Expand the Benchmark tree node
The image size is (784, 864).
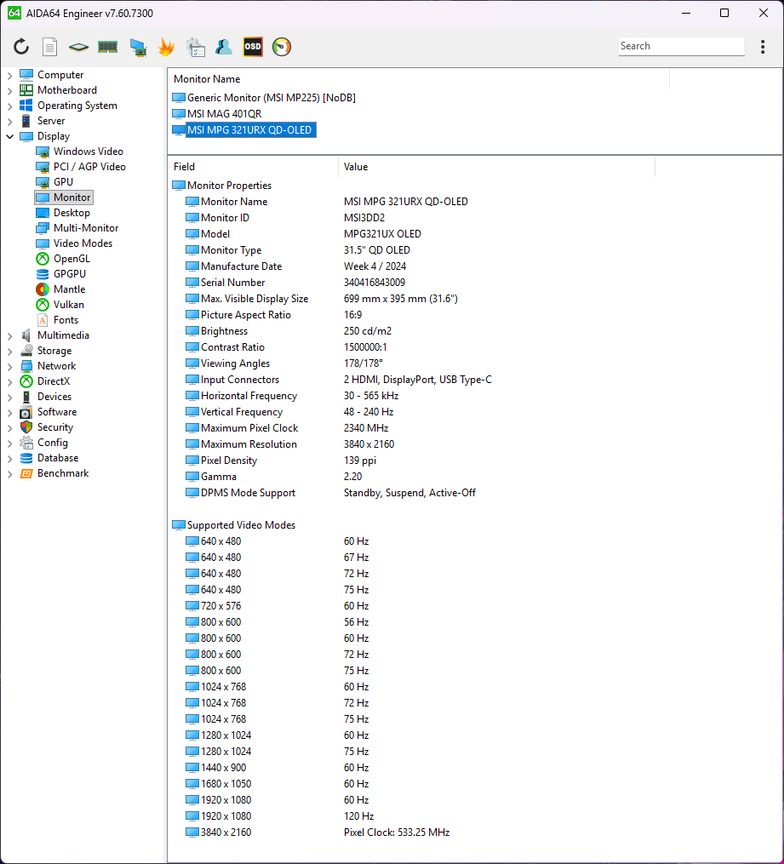point(9,474)
